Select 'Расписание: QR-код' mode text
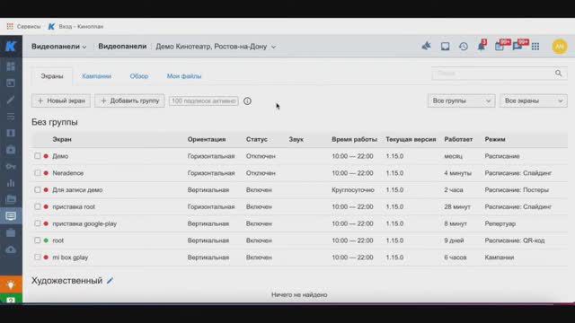This screenshot has height=323, width=575. point(515,240)
